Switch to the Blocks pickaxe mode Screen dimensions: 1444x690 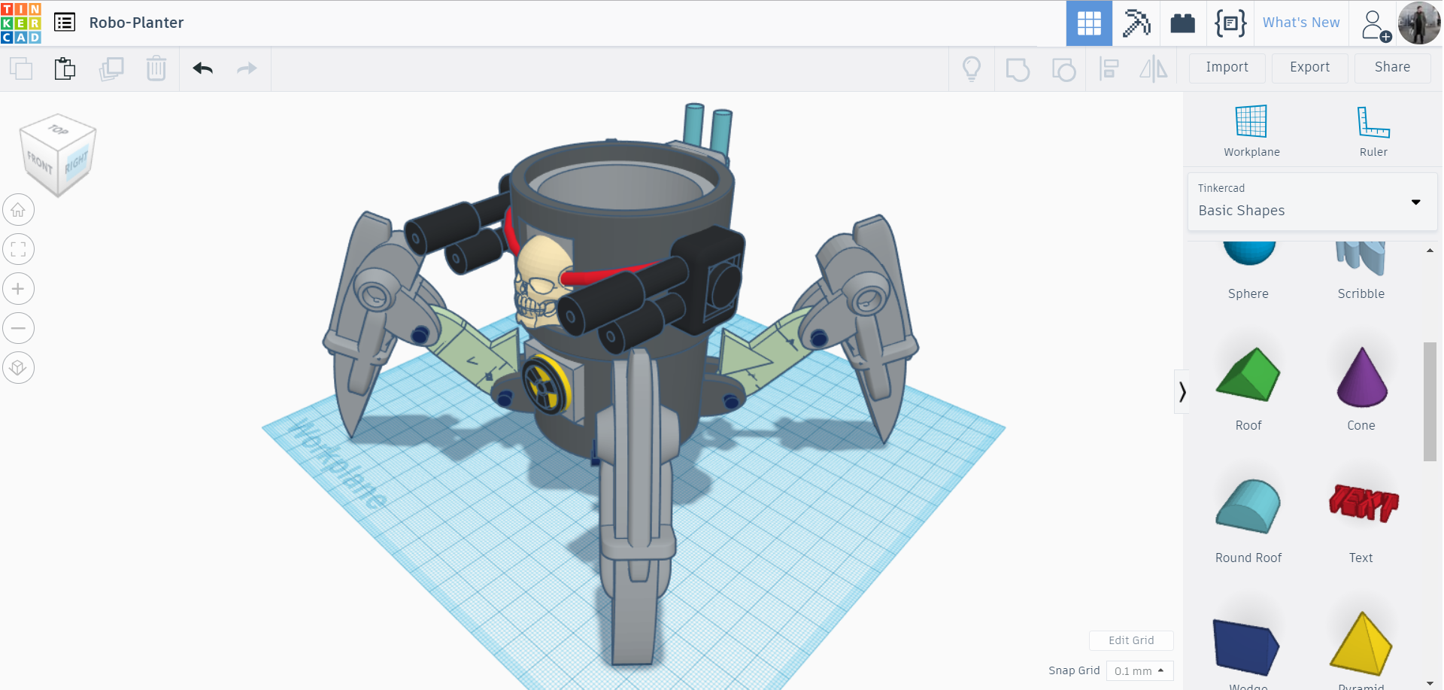point(1136,23)
